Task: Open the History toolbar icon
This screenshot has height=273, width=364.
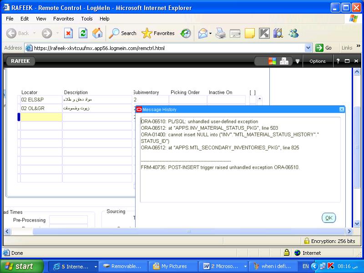Action: 186,33
